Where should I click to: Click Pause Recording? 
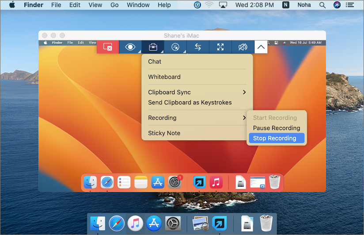pyautogui.click(x=277, y=128)
